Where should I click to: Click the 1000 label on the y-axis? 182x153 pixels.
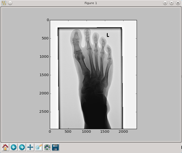(43, 57)
